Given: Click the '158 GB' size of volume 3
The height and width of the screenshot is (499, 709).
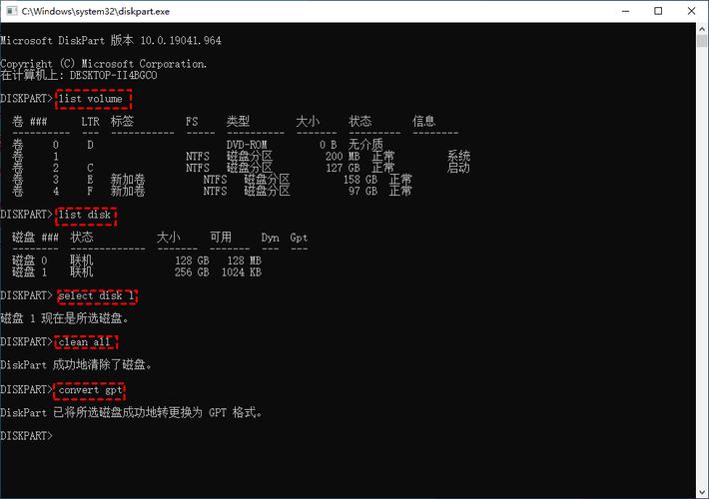Looking at the screenshot, I should point(359,180).
